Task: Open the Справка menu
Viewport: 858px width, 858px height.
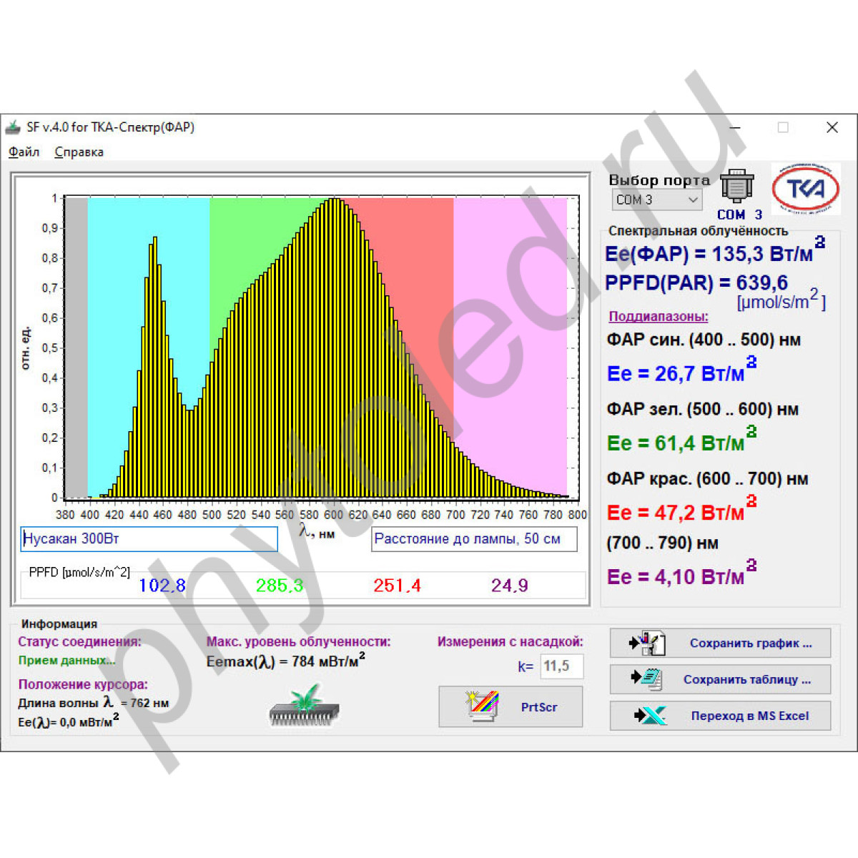Action: point(79,152)
